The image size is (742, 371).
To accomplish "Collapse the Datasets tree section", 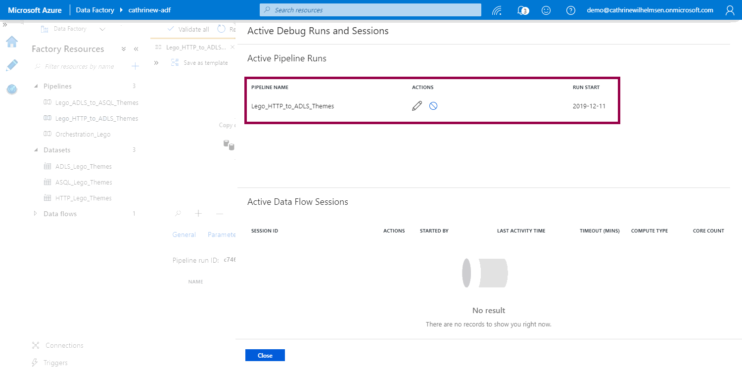I will [x=36, y=150].
